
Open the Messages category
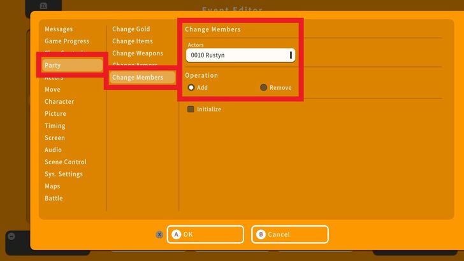tap(59, 29)
